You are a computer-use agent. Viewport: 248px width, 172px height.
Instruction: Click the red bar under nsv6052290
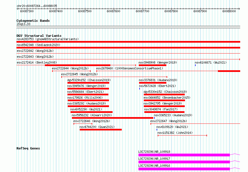pyautogui.click(x=92, y=112)
